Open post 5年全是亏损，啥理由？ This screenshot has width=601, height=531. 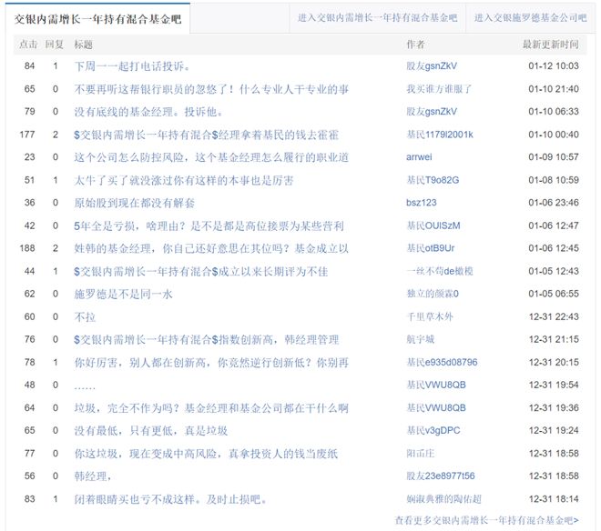pos(209,225)
